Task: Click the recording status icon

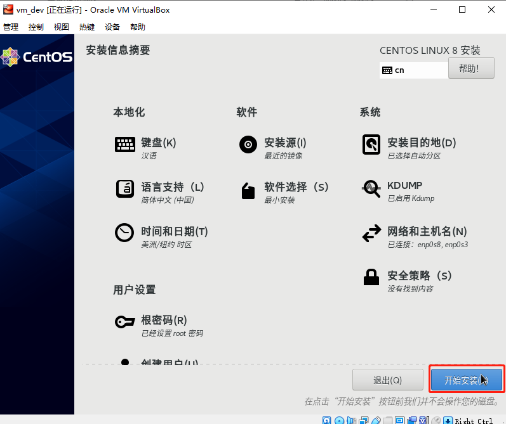Action: [412, 420]
